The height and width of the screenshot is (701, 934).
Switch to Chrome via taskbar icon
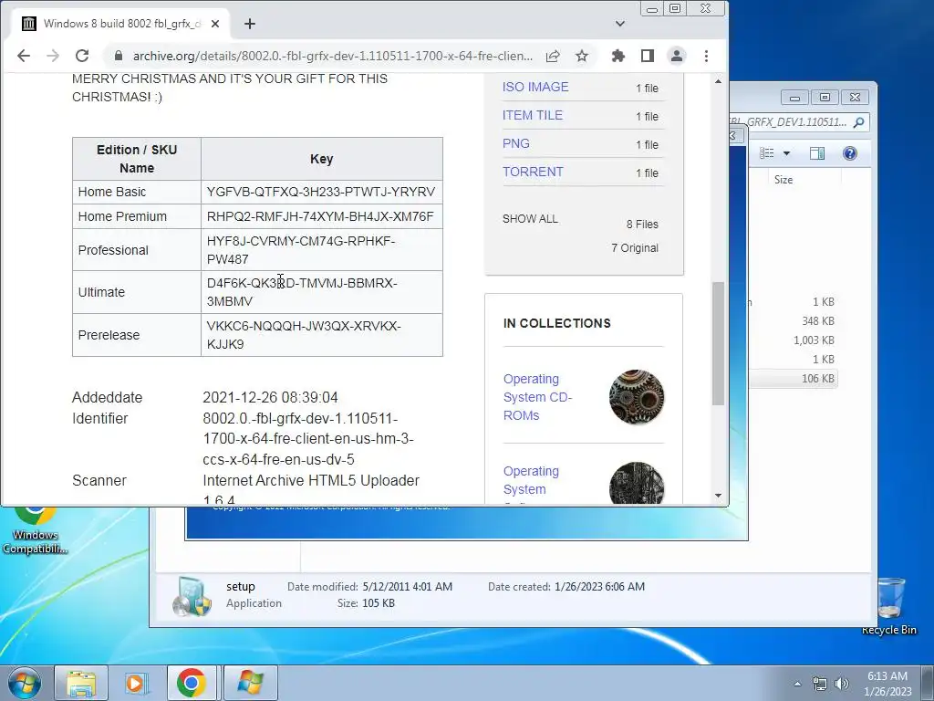click(x=192, y=683)
